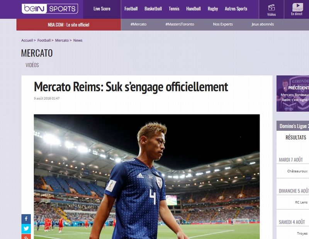This screenshot has height=239, width=309.
Task: Open the Live Score menu
Action: tap(102, 9)
